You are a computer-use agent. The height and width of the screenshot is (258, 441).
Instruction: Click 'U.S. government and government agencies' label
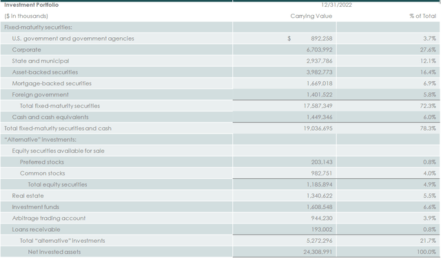coord(73,39)
